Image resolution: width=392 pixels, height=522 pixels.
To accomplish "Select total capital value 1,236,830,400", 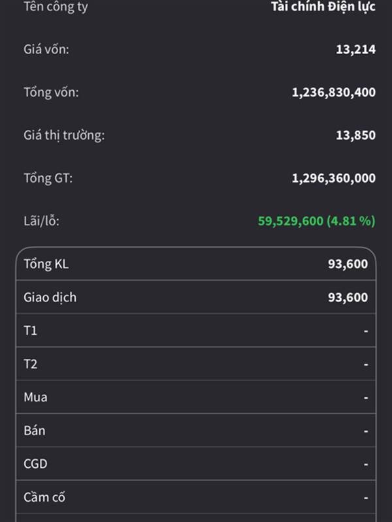I will 333,92.
